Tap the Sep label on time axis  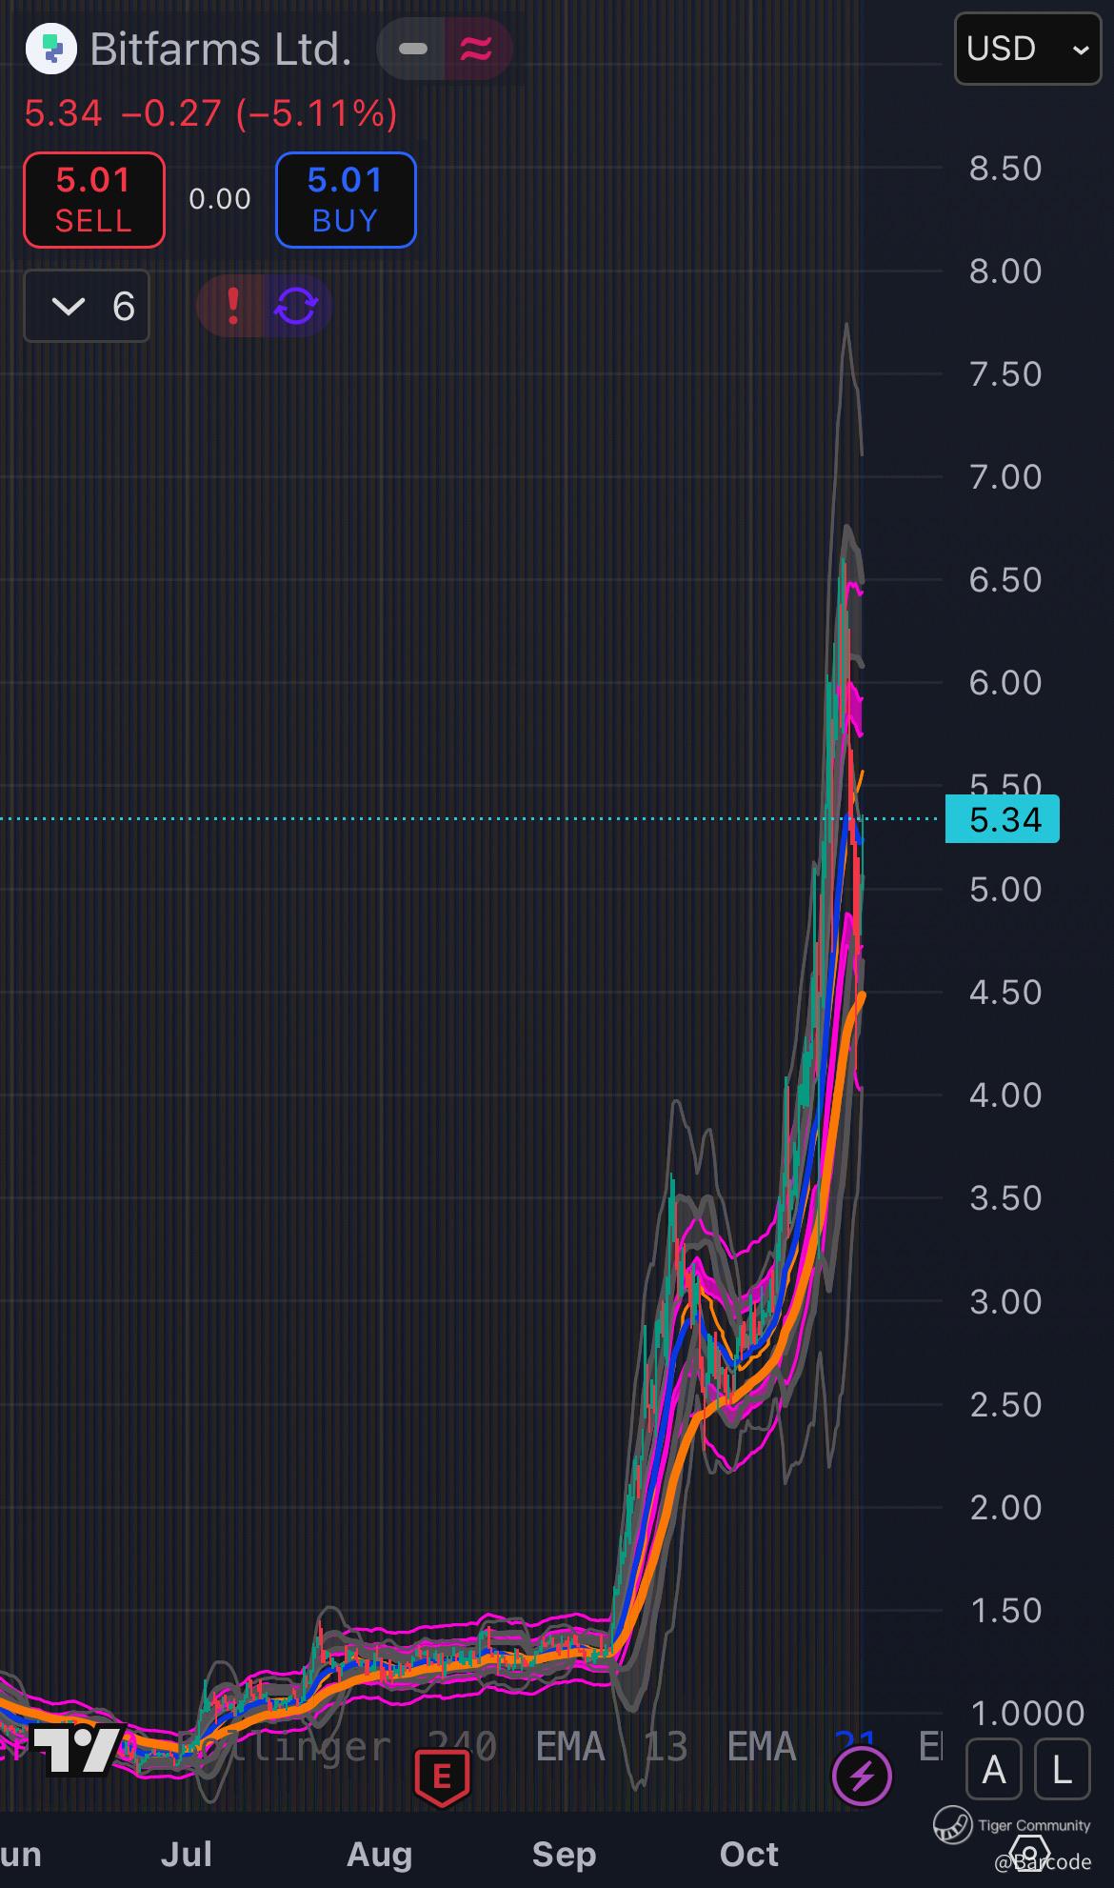pos(564,1854)
